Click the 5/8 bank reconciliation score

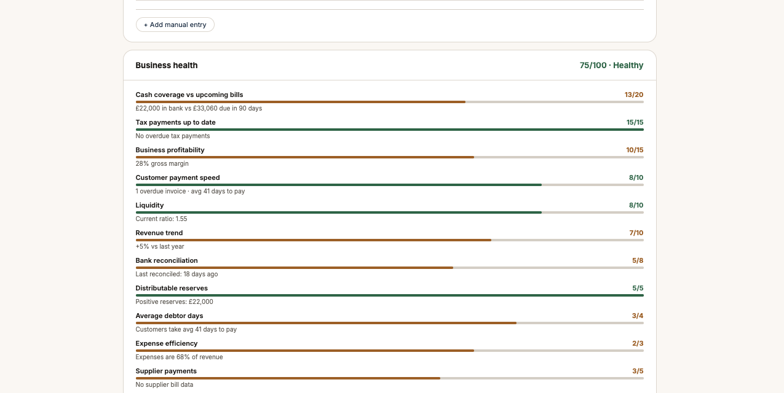click(x=638, y=260)
